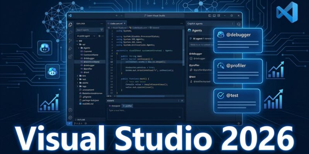Open the customize layout icon in title bar

219,15
